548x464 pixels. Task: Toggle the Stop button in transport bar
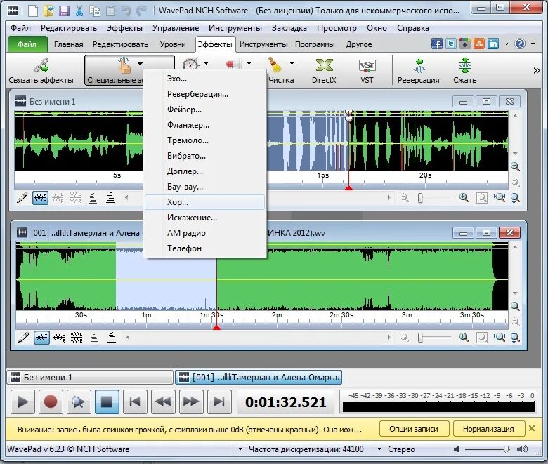(x=107, y=402)
